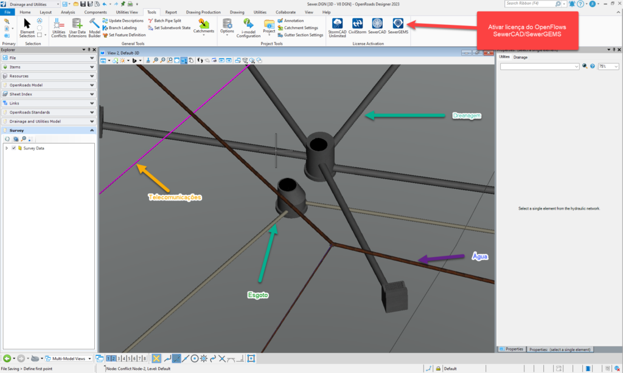The image size is (623, 373).
Task: Toggle view window 3
Action: (119, 358)
